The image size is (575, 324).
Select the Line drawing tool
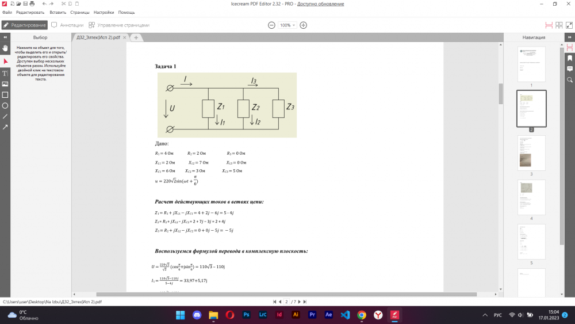tap(5, 116)
